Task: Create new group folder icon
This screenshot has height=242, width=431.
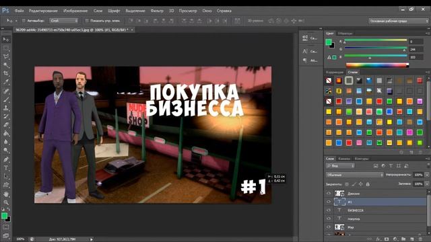Action: (403, 239)
